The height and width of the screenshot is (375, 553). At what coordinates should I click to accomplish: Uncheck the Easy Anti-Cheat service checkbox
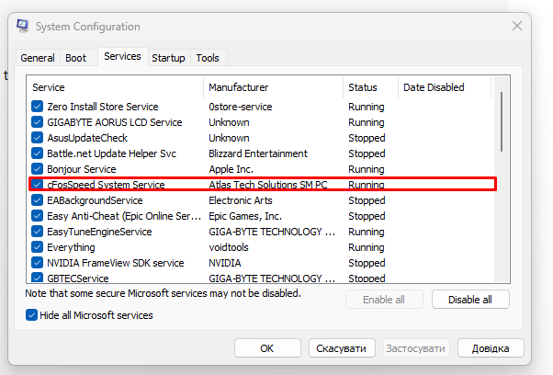37,216
